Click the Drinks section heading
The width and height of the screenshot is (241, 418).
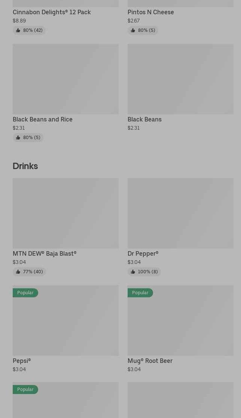25,166
